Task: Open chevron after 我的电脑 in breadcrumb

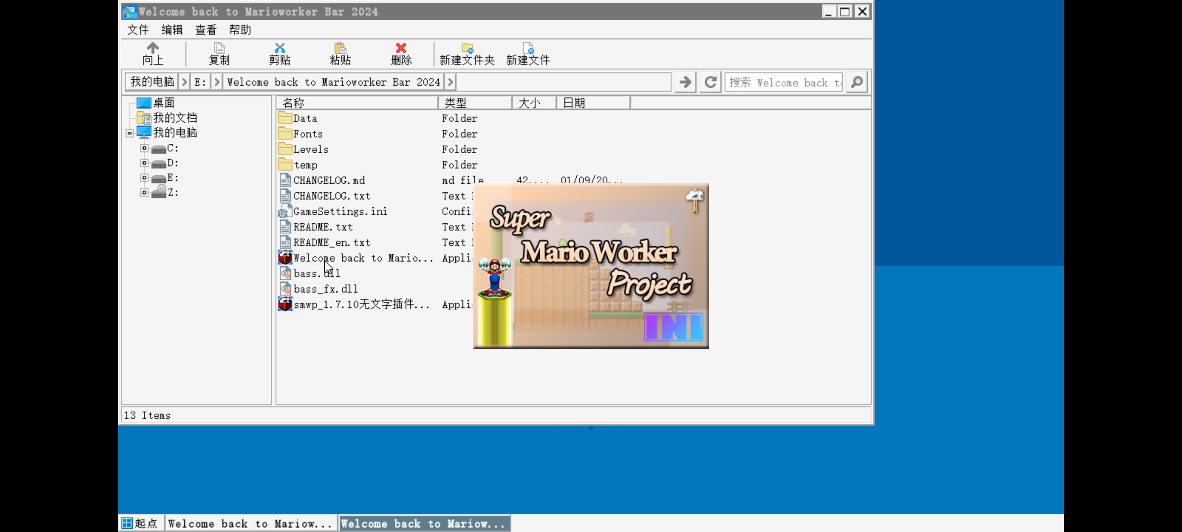Action: point(184,82)
